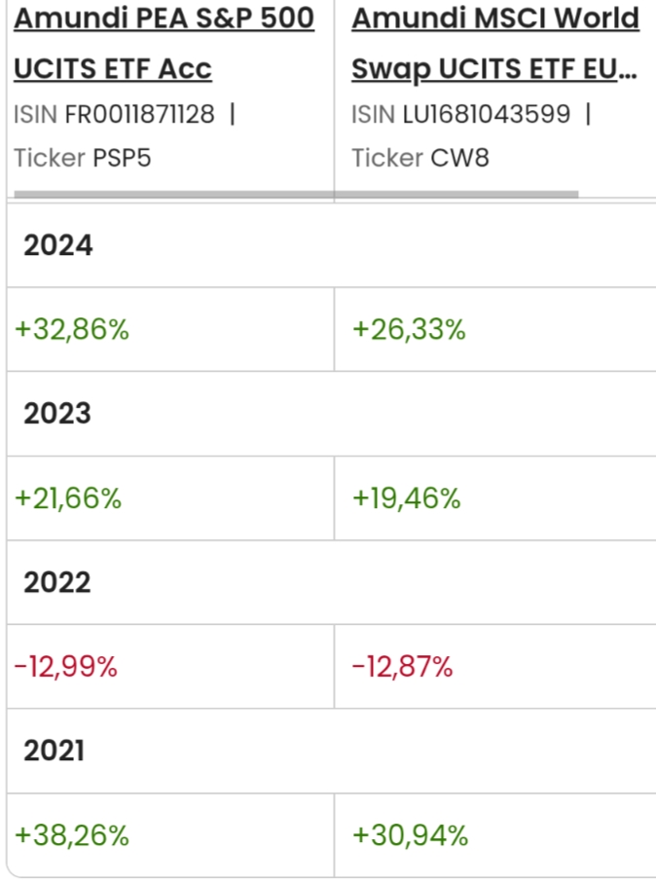
Task: Click the +21,66% return value
Action: [x=68, y=498]
